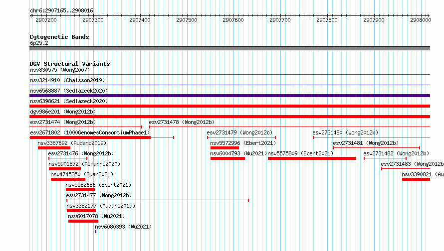The width and height of the screenshot is (444, 251).
Task: Click the red nsv6004793 variant bar
Action: coord(227,158)
